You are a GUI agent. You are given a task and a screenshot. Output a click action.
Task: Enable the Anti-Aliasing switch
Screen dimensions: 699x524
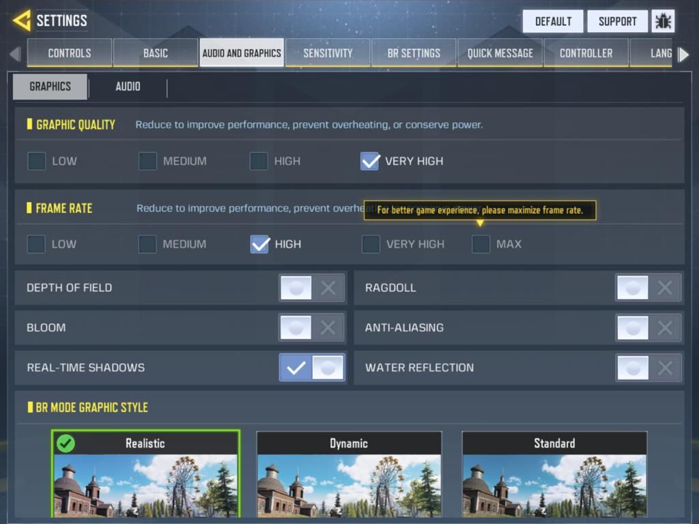pos(648,327)
